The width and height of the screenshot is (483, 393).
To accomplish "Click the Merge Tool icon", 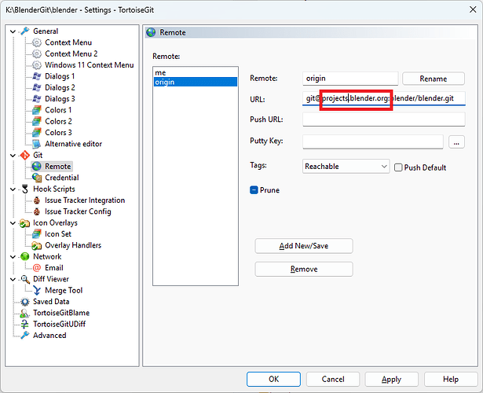I will tap(37, 290).
